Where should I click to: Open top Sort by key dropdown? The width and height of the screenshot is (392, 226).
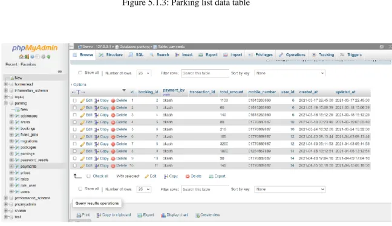pyautogui.click(x=290, y=73)
